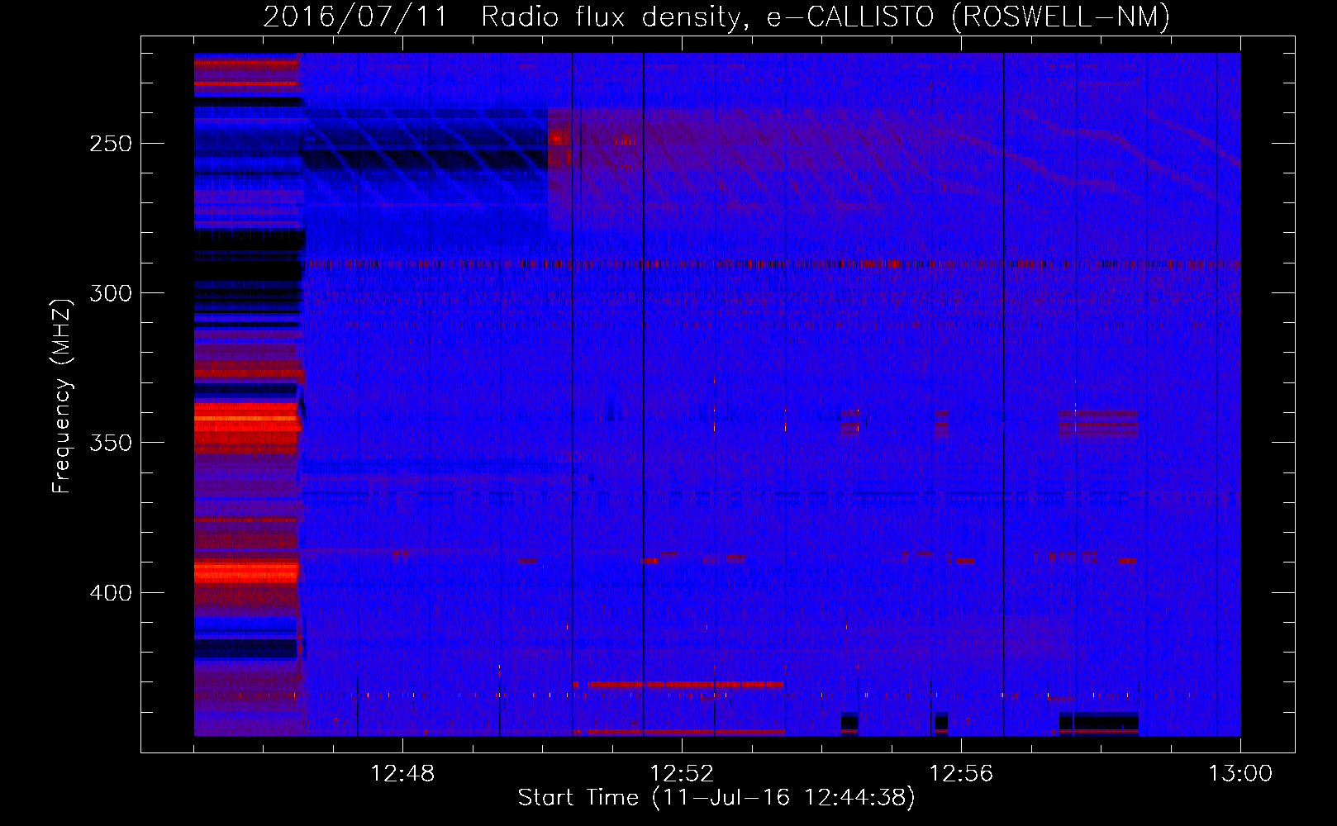
Task: Click the 350 frequency tick label
Action: click(x=112, y=443)
